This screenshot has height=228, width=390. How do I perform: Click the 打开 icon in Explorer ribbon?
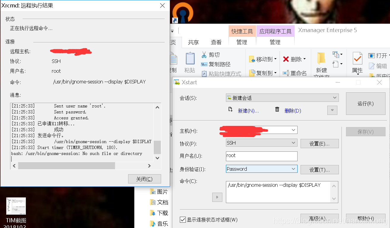coord(372,56)
